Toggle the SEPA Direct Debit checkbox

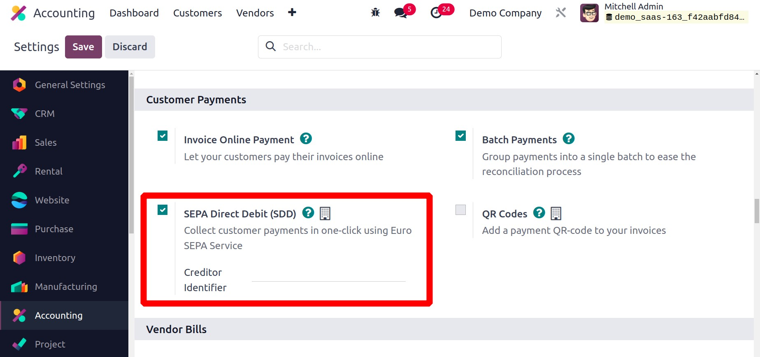pos(163,210)
